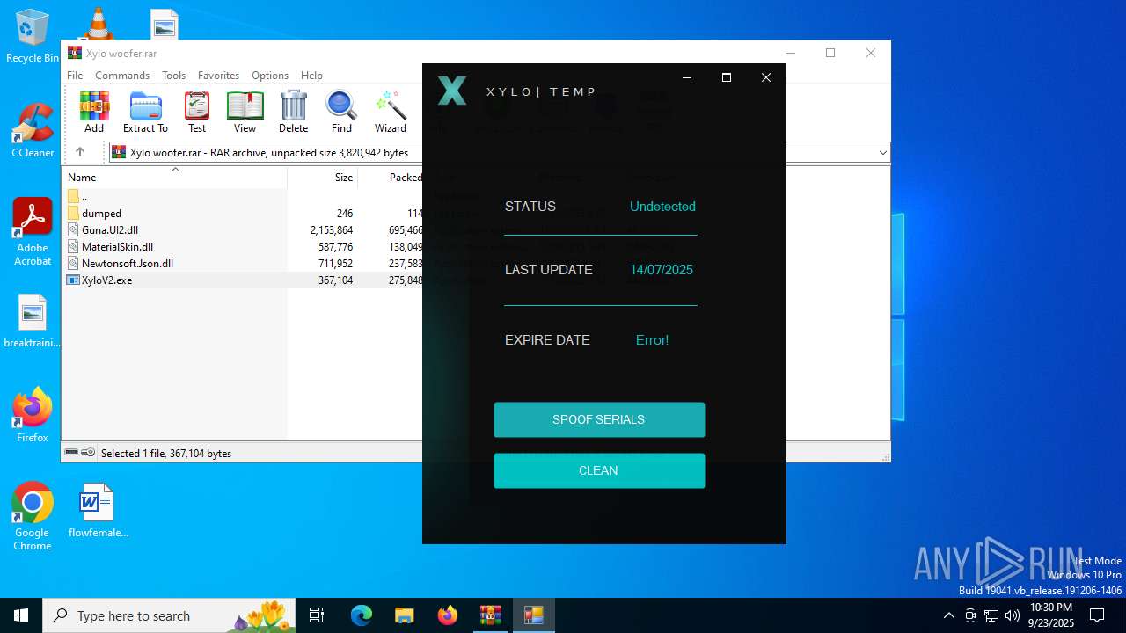The image size is (1126, 633).
Task: Open the network icon in system tray
Action: tap(991, 615)
